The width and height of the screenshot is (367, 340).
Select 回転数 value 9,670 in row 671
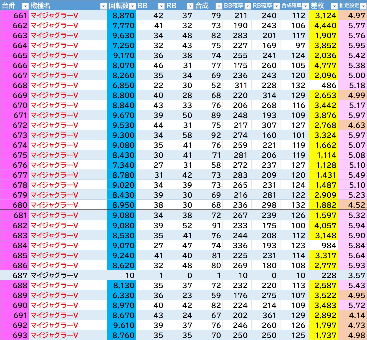click(122, 115)
